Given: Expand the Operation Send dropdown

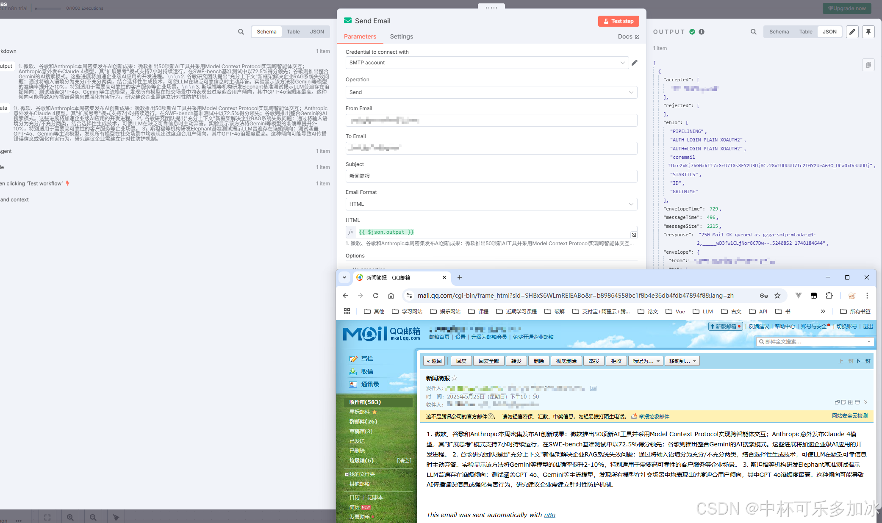Looking at the screenshot, I should (x=491, y=92).
